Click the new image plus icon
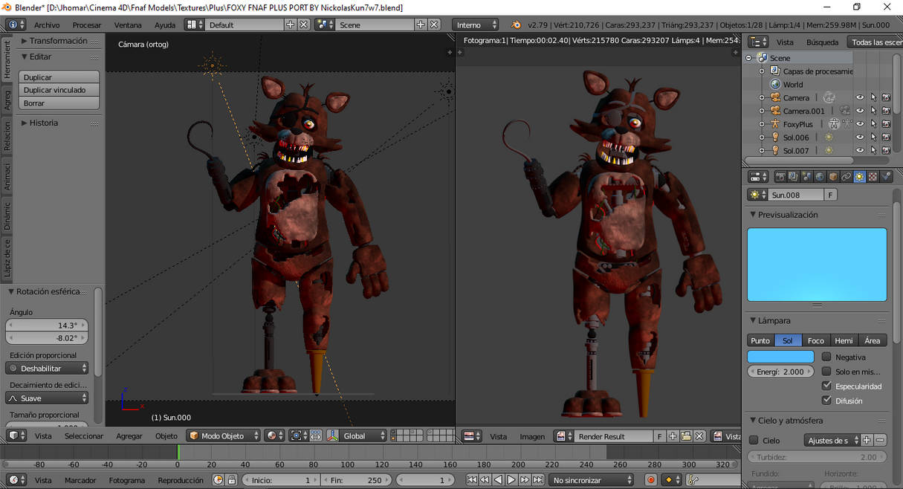 [x=673, y=436]
